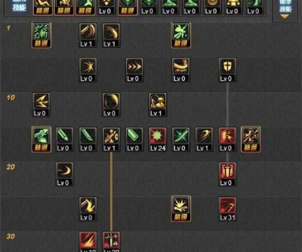
Task: Click the red Lv 31 slash skill
Action: tap(228, 209)
